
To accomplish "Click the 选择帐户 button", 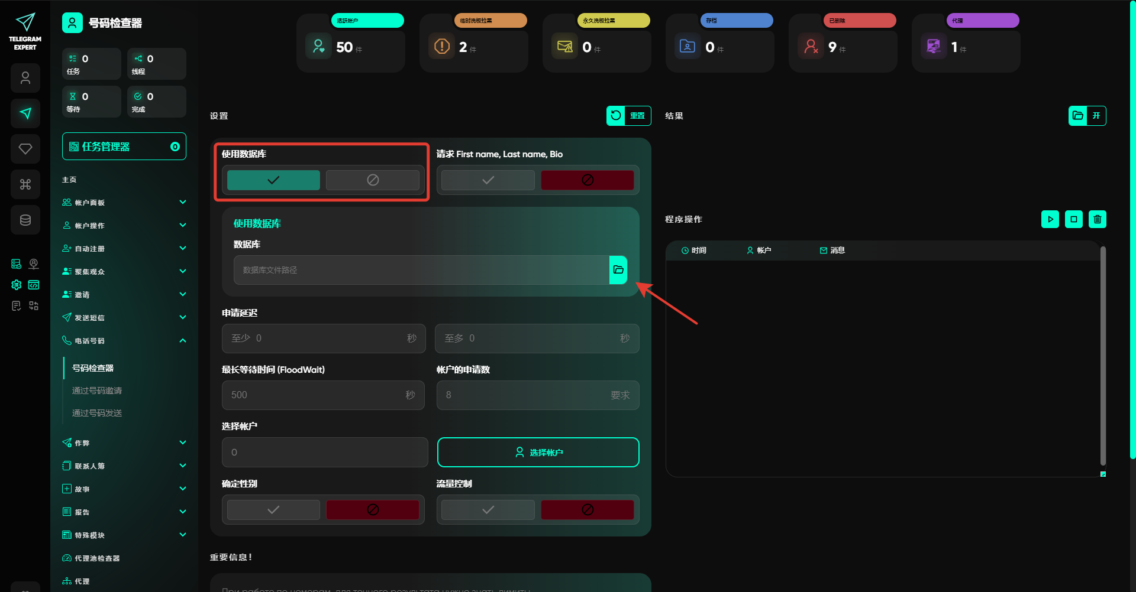I will (x=538, y=453).
